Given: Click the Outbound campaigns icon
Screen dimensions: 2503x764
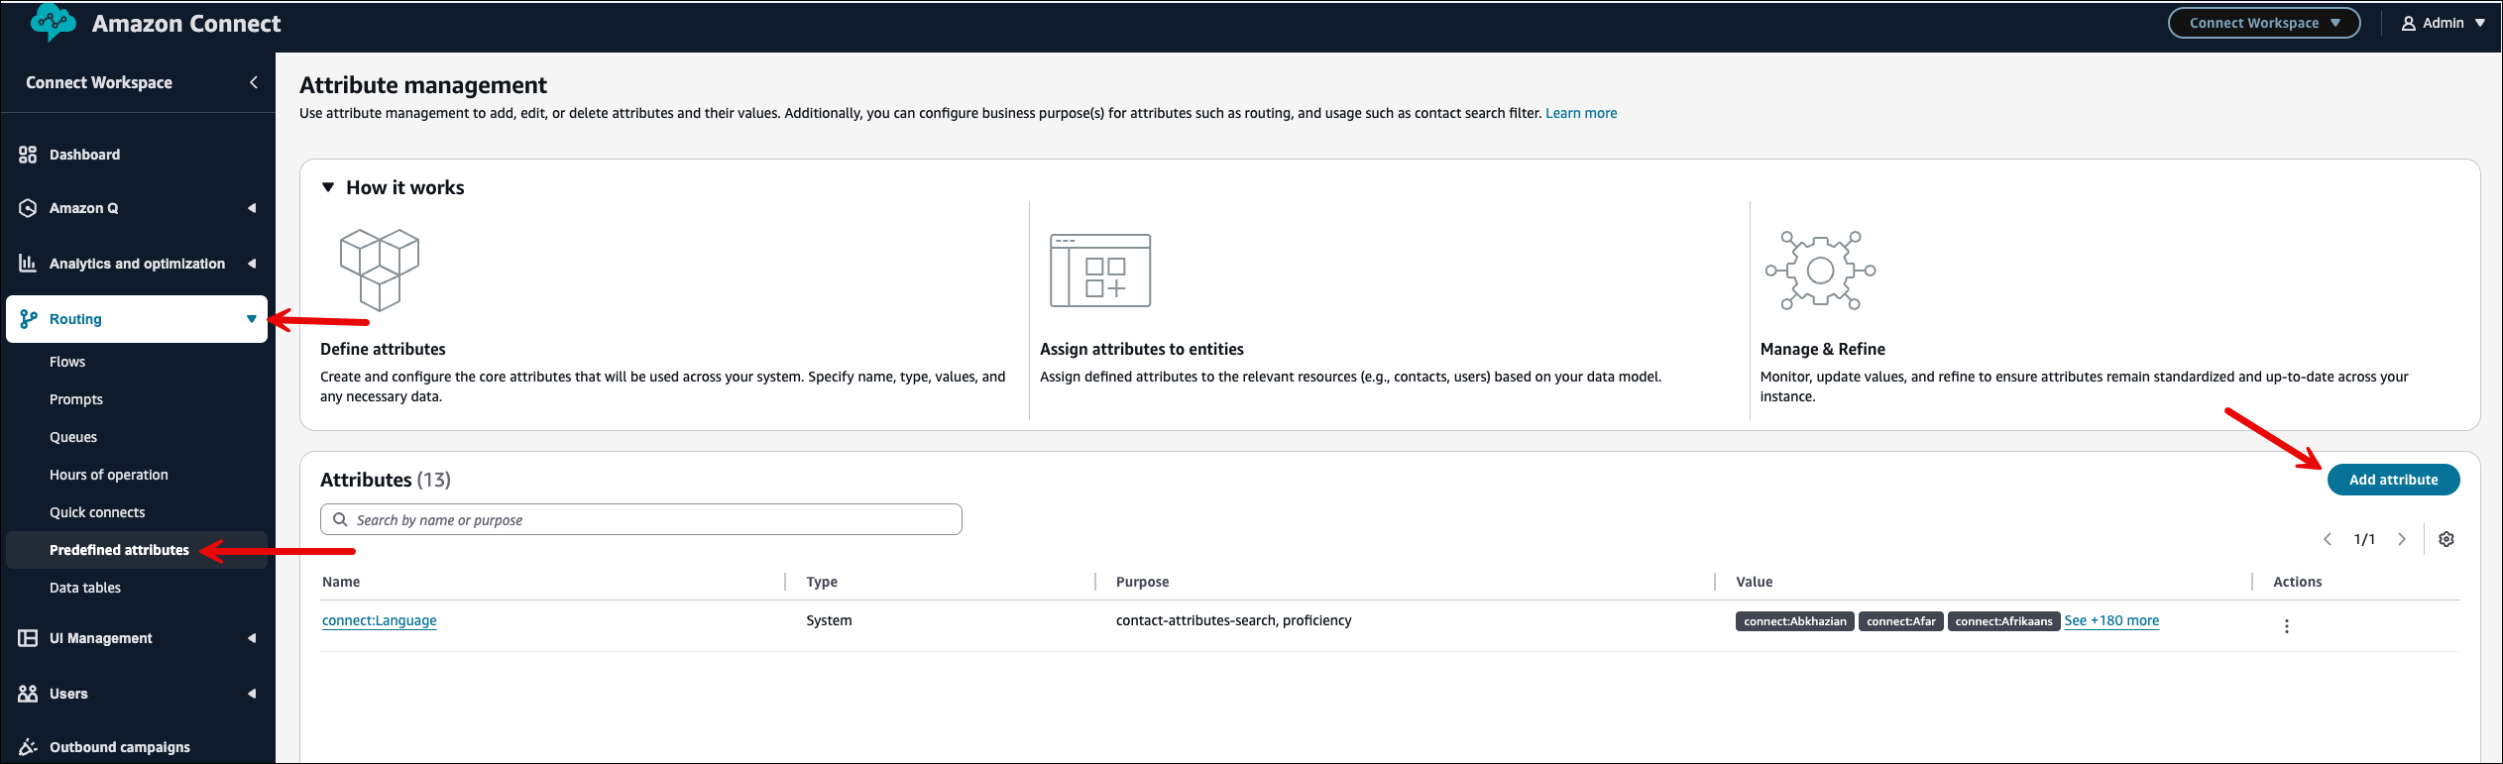Looking at the screenshot, I should pos(28,747).
